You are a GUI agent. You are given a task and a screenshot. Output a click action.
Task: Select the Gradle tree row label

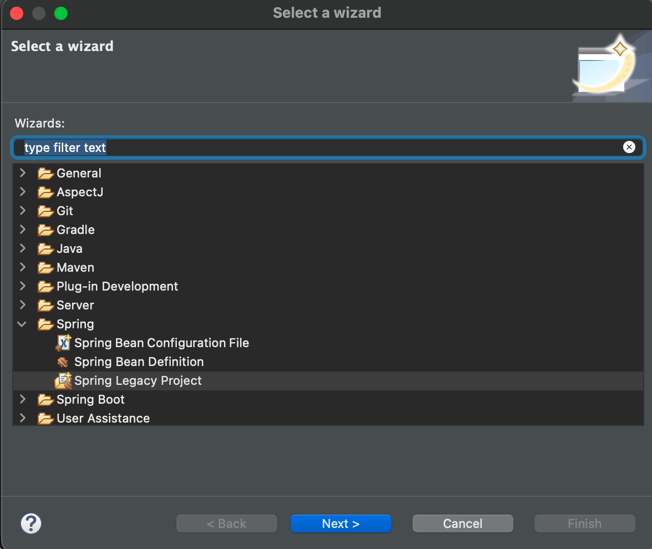[x=75, y=230]
